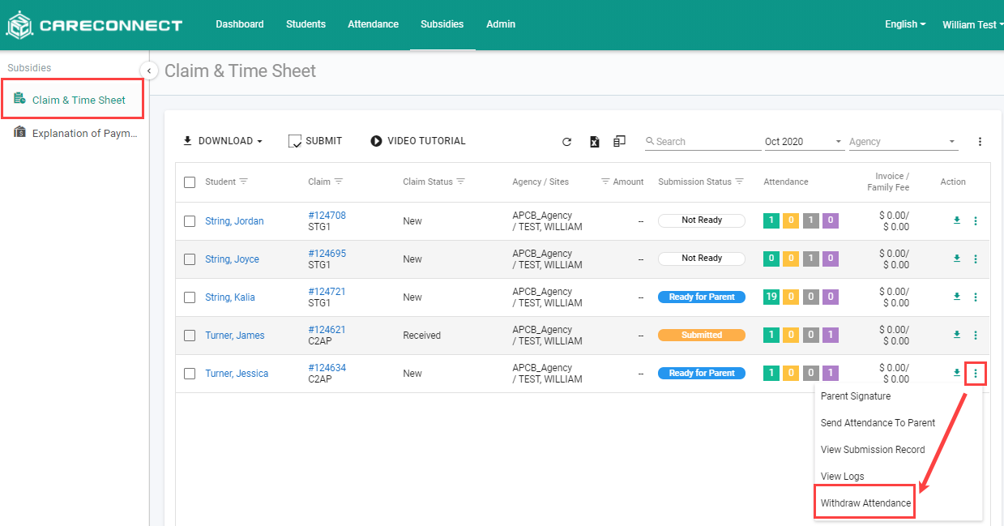Click purple attendance badge in Turner, James row

pos(831,335)
